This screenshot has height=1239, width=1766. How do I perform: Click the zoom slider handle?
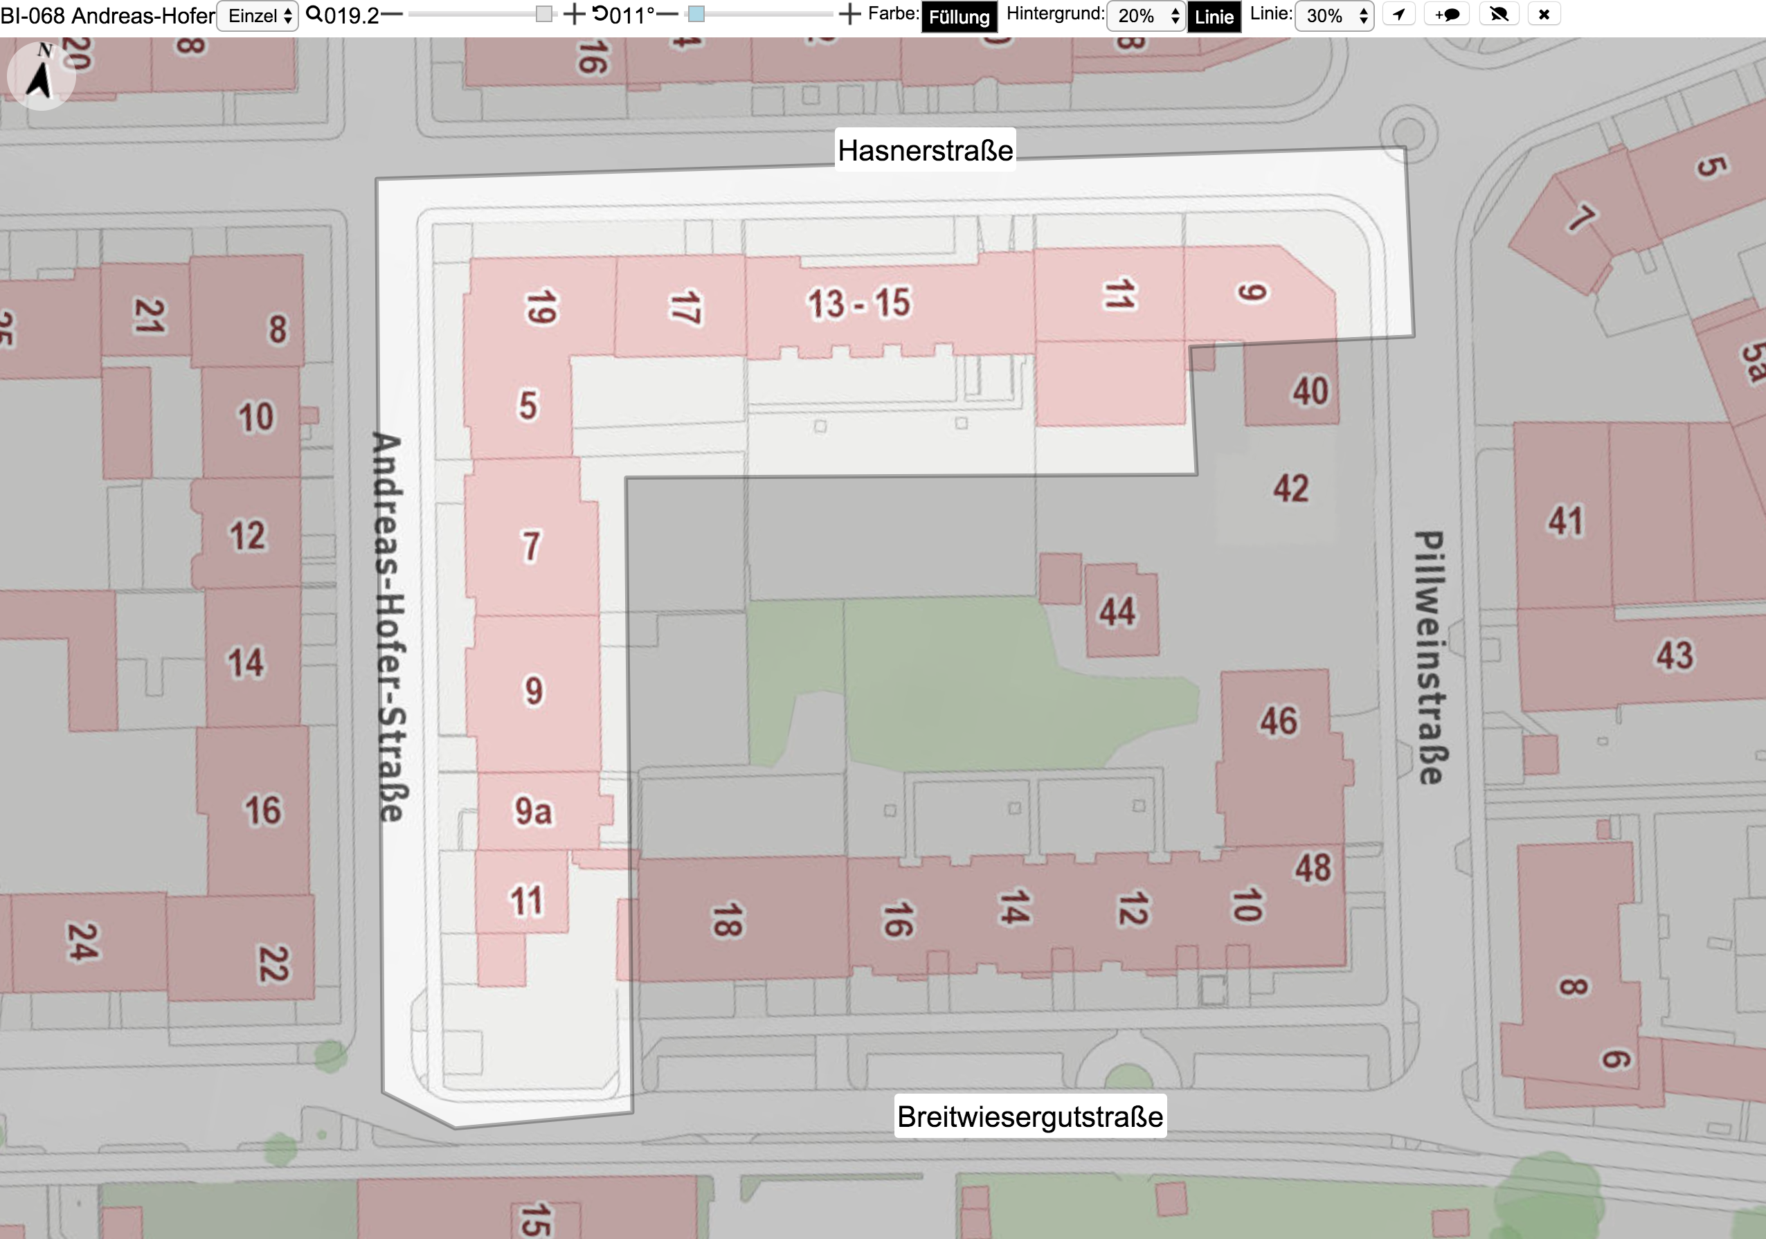tap(544, 15)
